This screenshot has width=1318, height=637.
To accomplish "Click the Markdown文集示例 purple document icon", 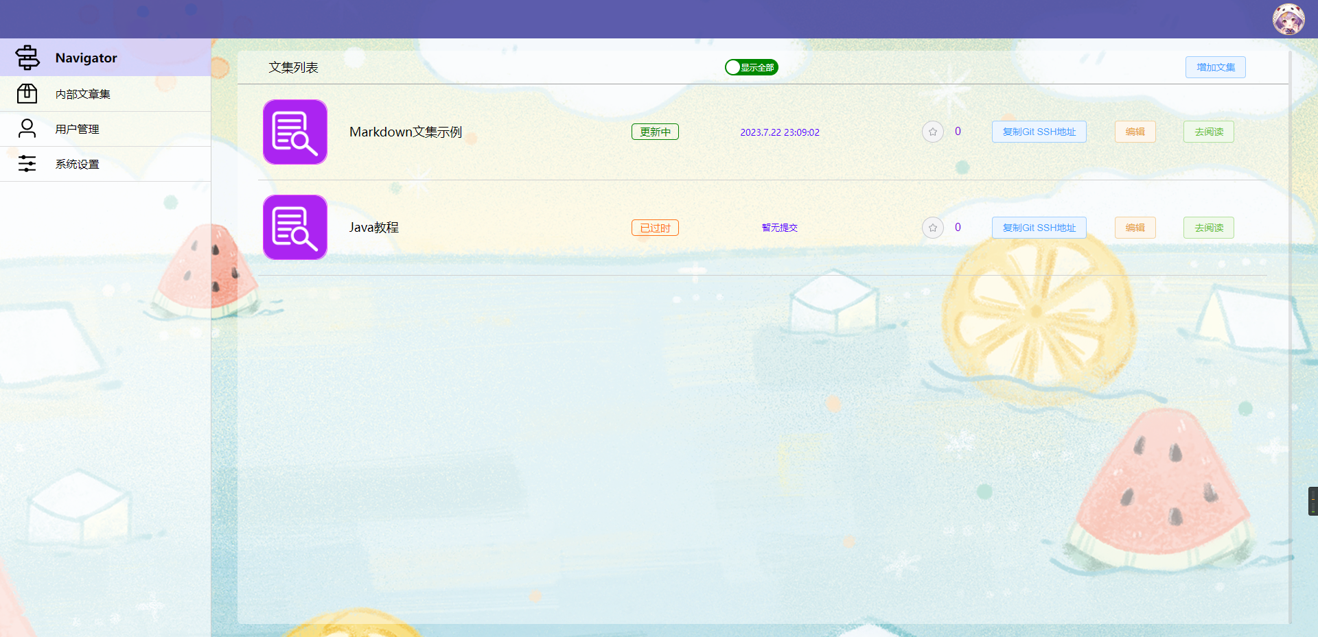I will pyautogui.click(x=295, y=132).
